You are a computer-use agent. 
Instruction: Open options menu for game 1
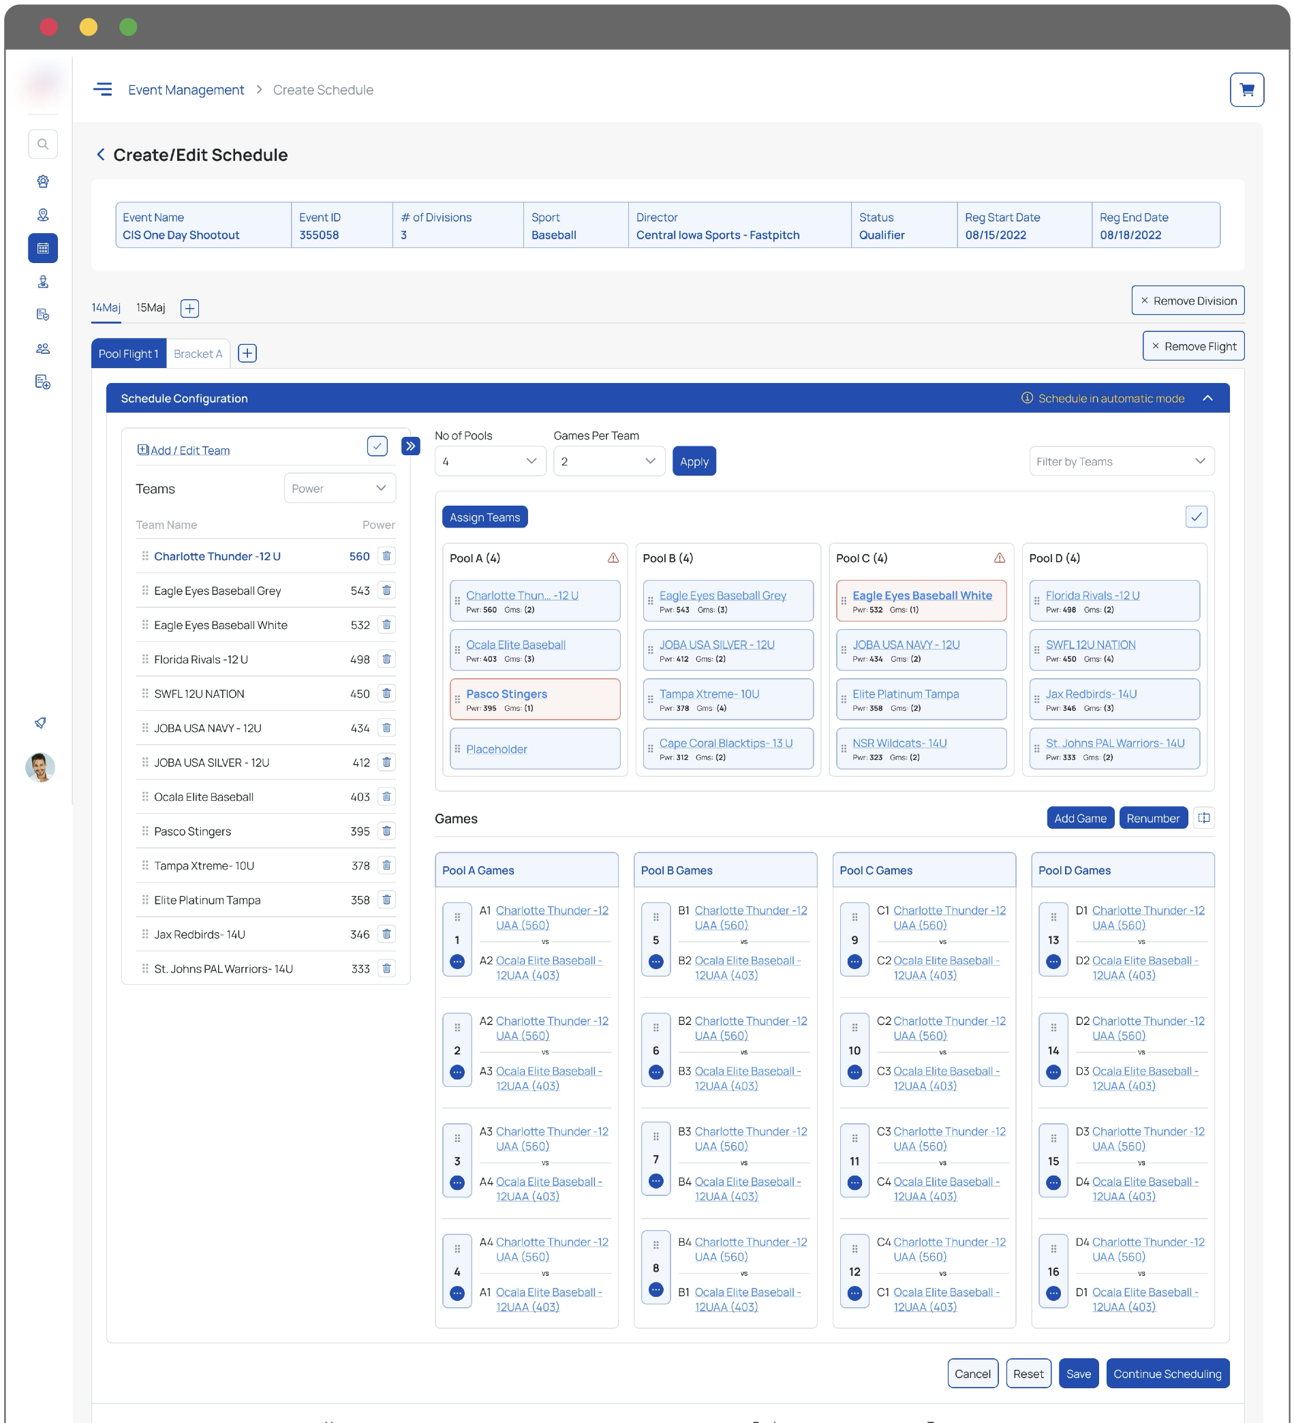[457, 962]
